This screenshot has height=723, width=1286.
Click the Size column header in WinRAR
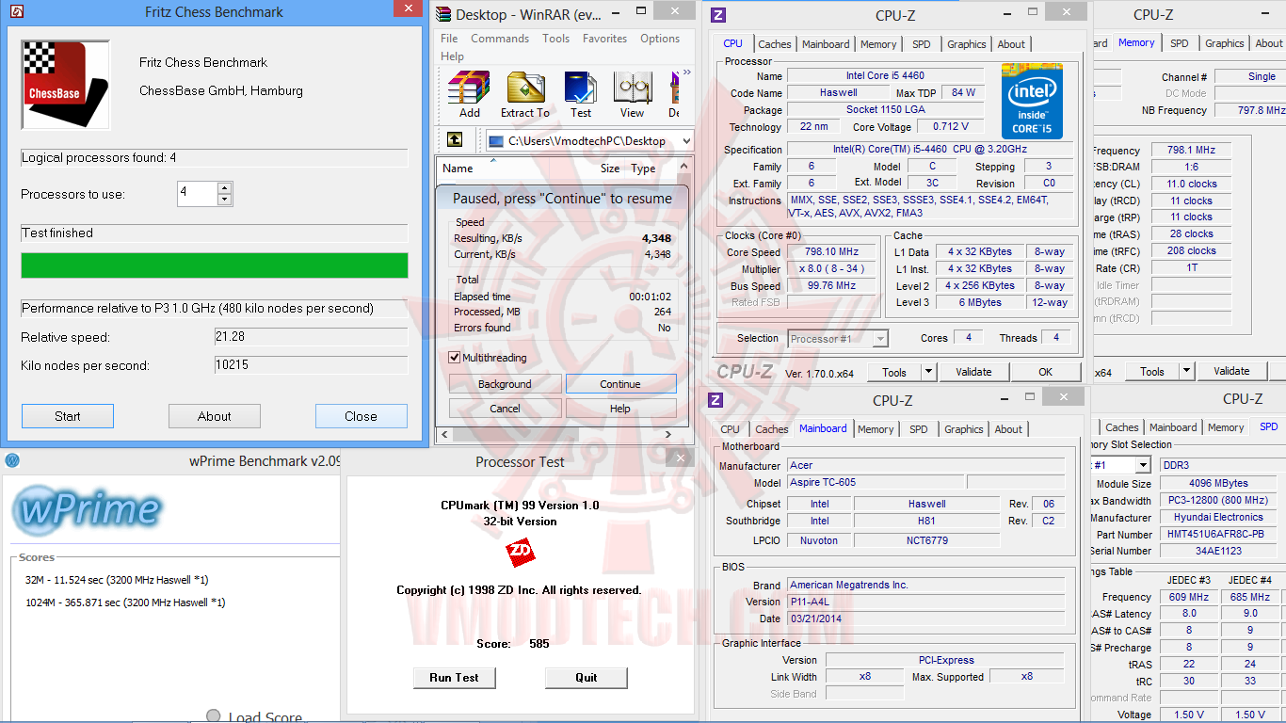(610, 169)
